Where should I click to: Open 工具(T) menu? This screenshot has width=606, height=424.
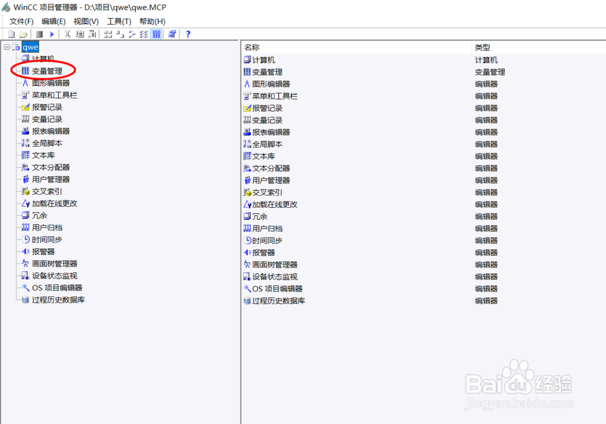pos(119,21)
